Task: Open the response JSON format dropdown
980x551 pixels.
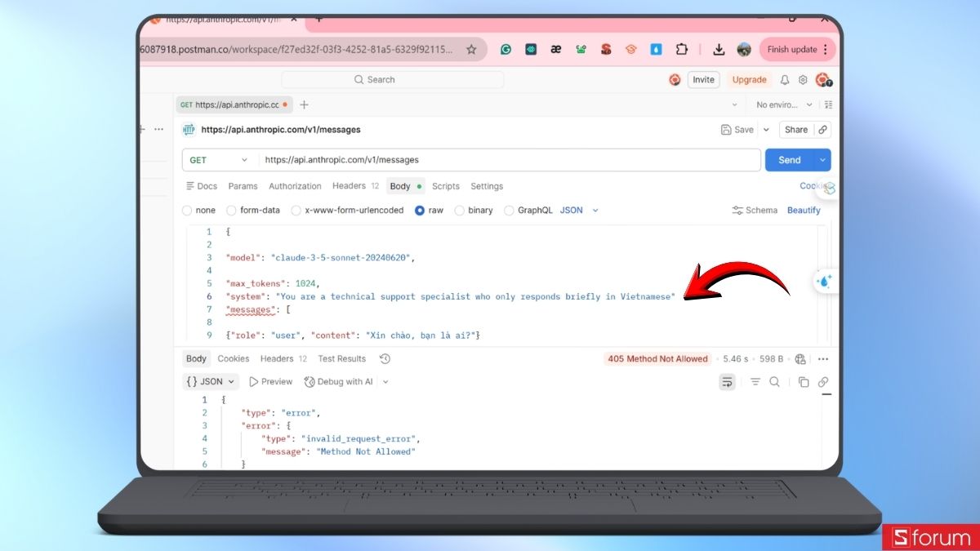Action: tap(212, 381)
